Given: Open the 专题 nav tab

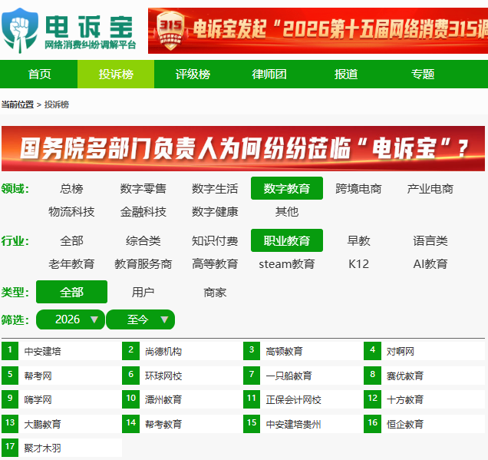Looking at the screenshot, I should click(x=422, y=74).
